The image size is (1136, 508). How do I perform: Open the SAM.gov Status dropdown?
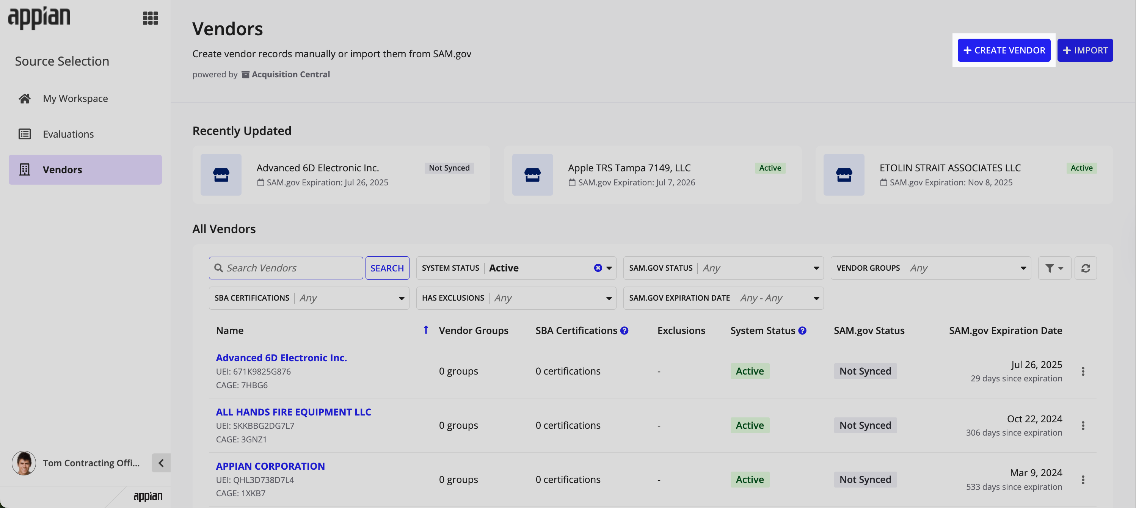723,268
